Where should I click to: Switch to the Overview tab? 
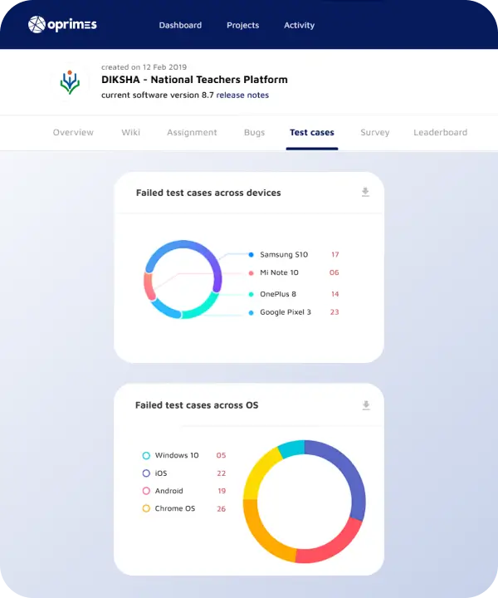tap(73, 132)
